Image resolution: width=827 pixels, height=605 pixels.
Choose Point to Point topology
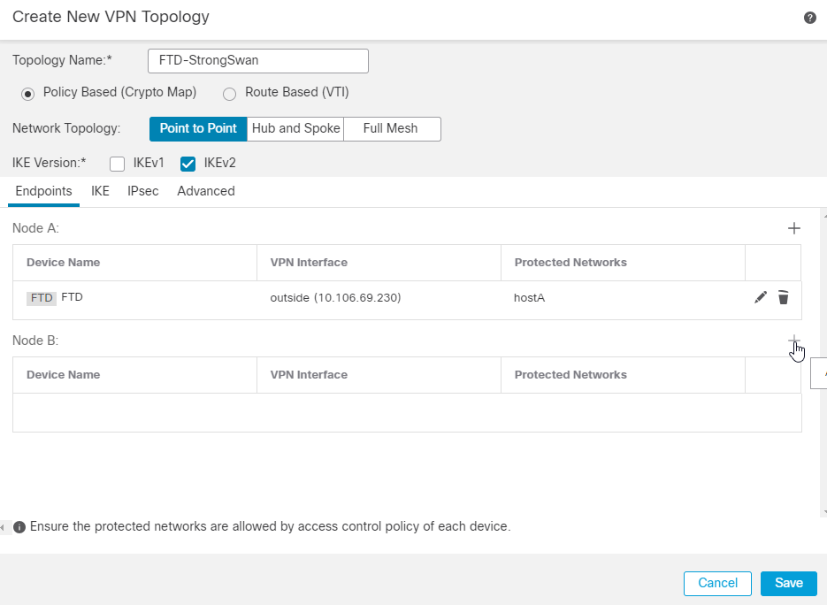pyautogui.click(x=198, y=129)
